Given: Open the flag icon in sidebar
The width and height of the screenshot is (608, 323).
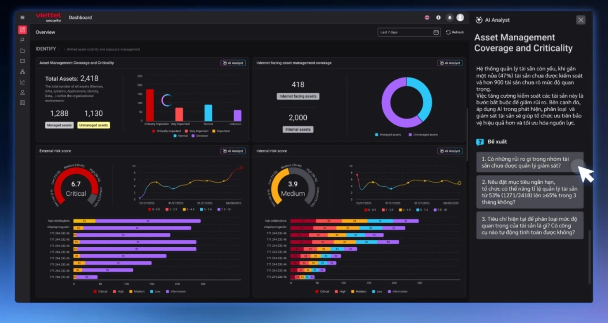Looking at the screenshot, I should [23, 40].
